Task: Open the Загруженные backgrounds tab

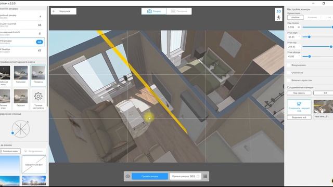Action: point(33,151)
